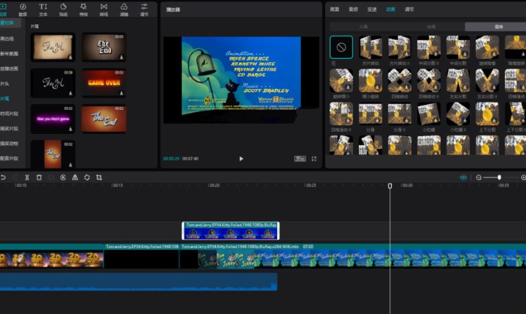Select the 搞笑动物 category in sidebar
The image size is (526, 314).
[9, 143]
